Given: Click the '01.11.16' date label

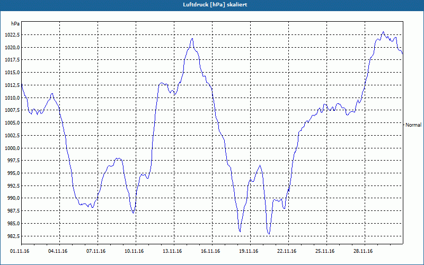Looking at the screenshot, I should click(x=20, y=251).
